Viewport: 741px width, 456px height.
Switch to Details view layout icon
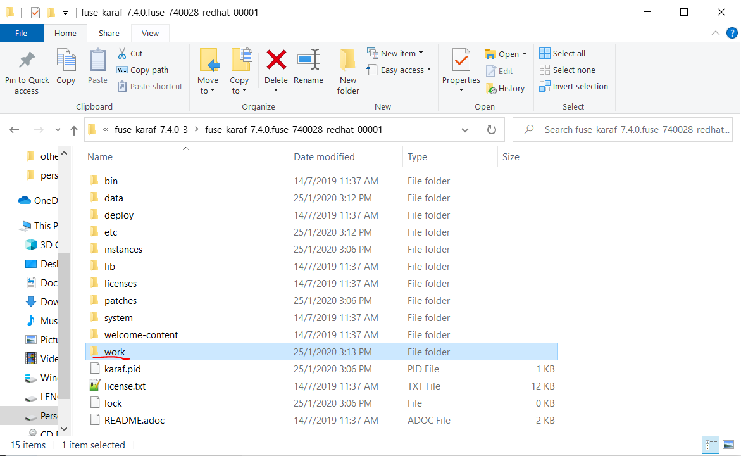(711, 445)
